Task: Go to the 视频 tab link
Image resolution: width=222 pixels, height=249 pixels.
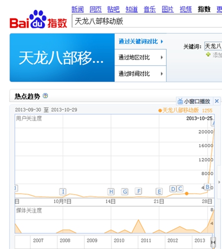Action: pos(186,9)
